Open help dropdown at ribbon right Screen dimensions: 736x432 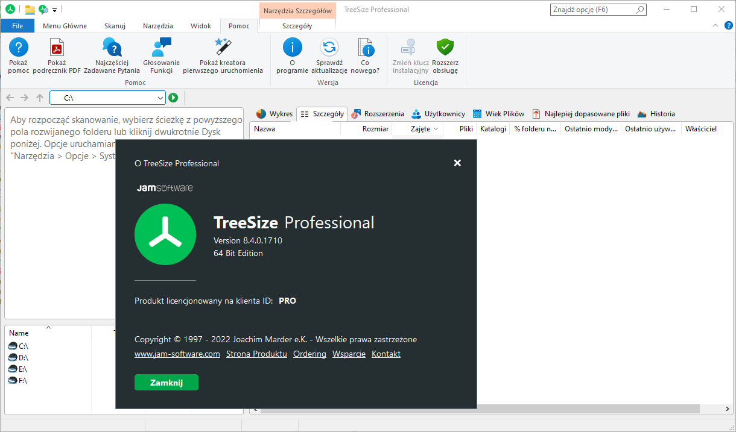729,25
